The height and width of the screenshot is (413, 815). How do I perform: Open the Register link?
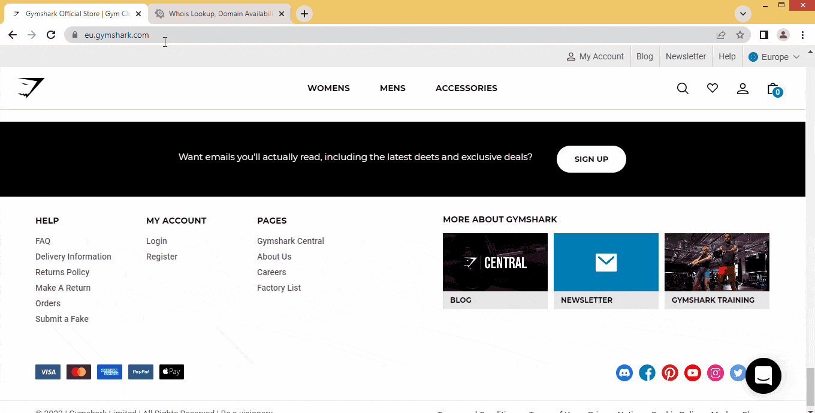tap(162, 257)
